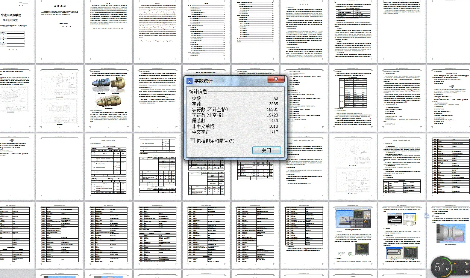
Task: Enable the 包括脚注和尾注 checkbox
Action: (x=191, y=140)
